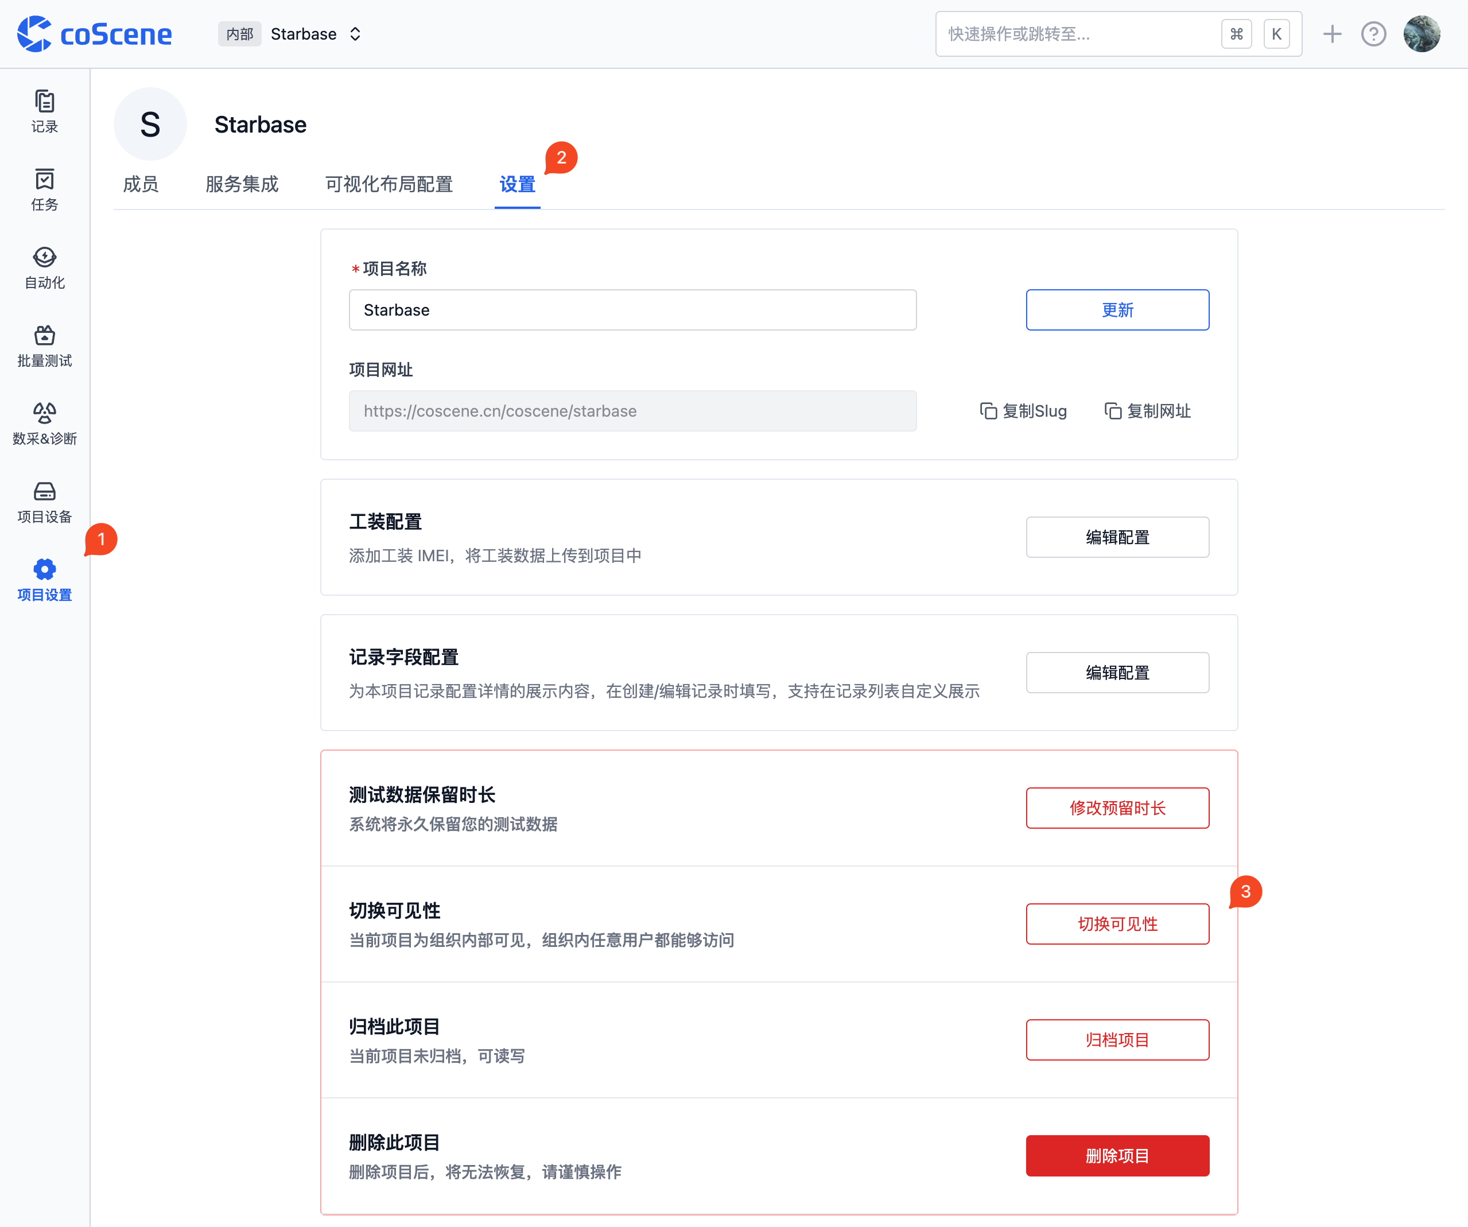Click 编辑配置 for 记录字段配置
1468x1227 pixels.
pos(1117,673)
